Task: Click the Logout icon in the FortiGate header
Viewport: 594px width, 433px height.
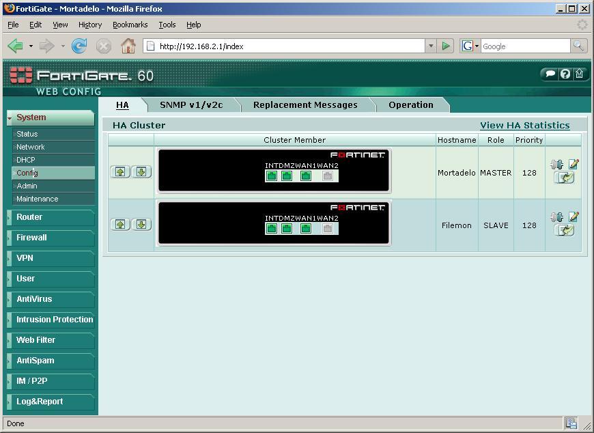Action: [x=579, y=74]
